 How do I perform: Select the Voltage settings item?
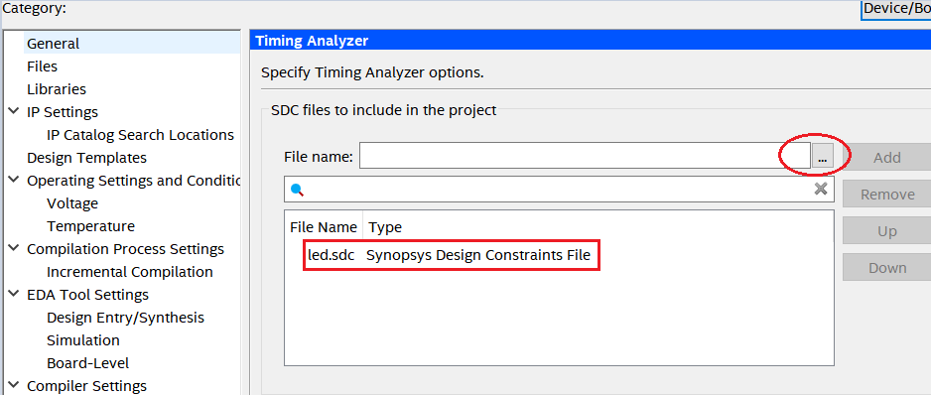coord(72,203)
